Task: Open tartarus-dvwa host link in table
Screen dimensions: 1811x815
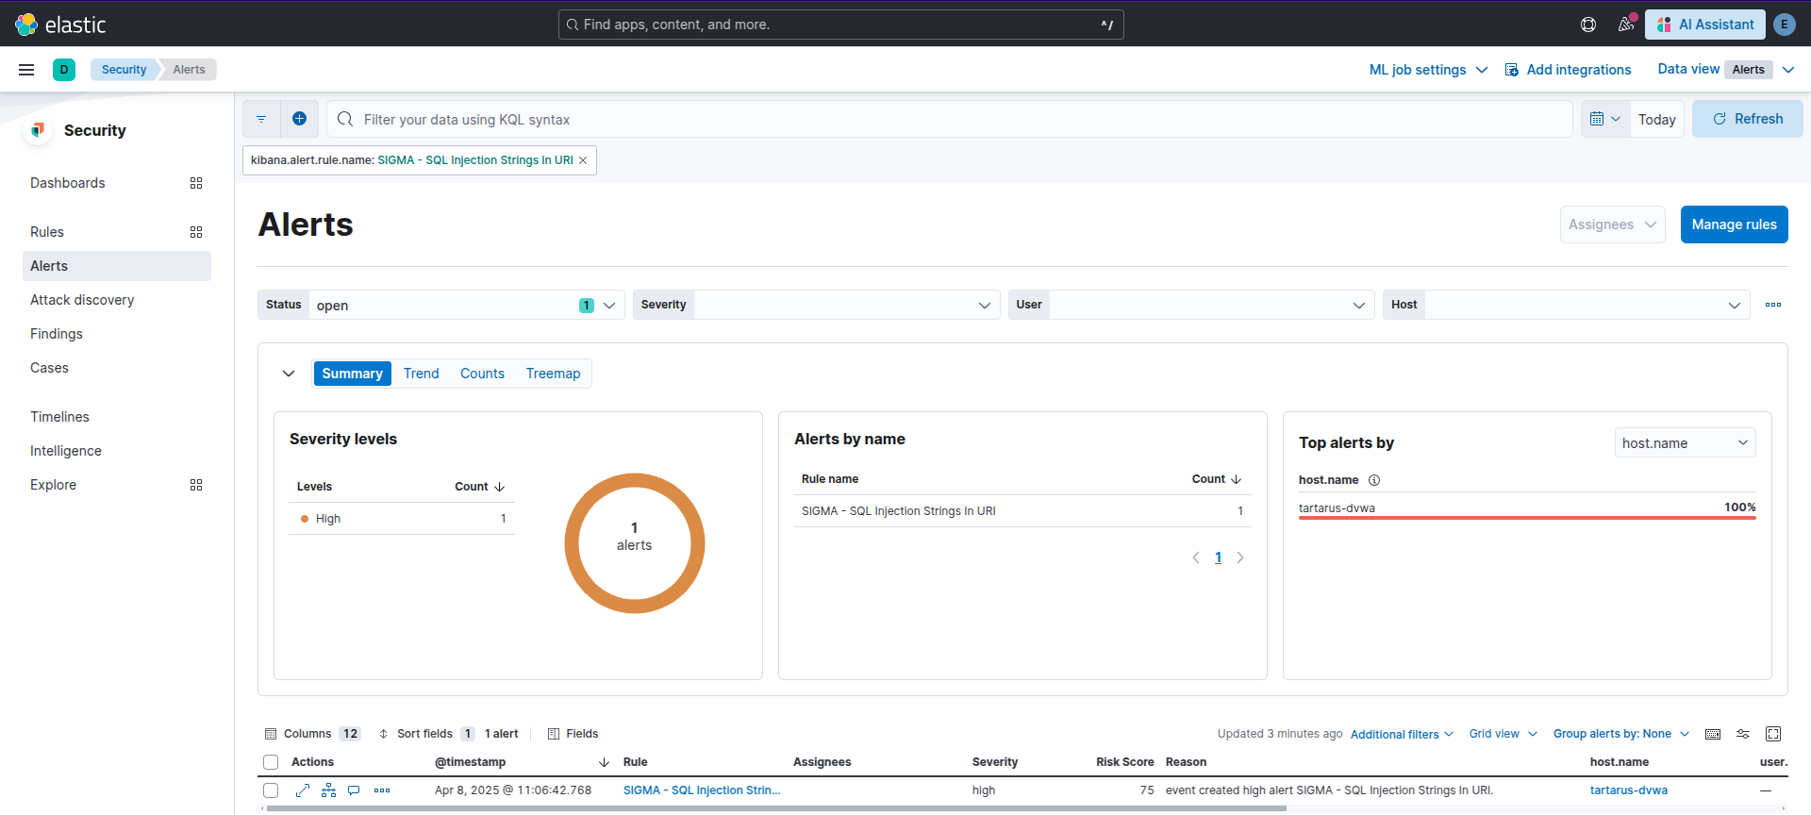Action: coord(1628,790)
